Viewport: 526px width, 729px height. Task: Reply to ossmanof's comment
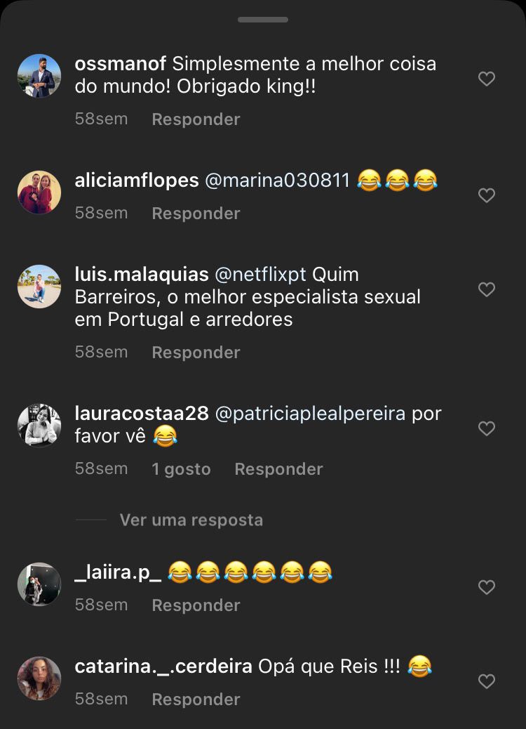196,119
